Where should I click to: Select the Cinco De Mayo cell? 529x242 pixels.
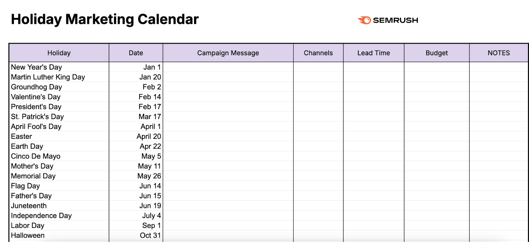click(36, 156)
